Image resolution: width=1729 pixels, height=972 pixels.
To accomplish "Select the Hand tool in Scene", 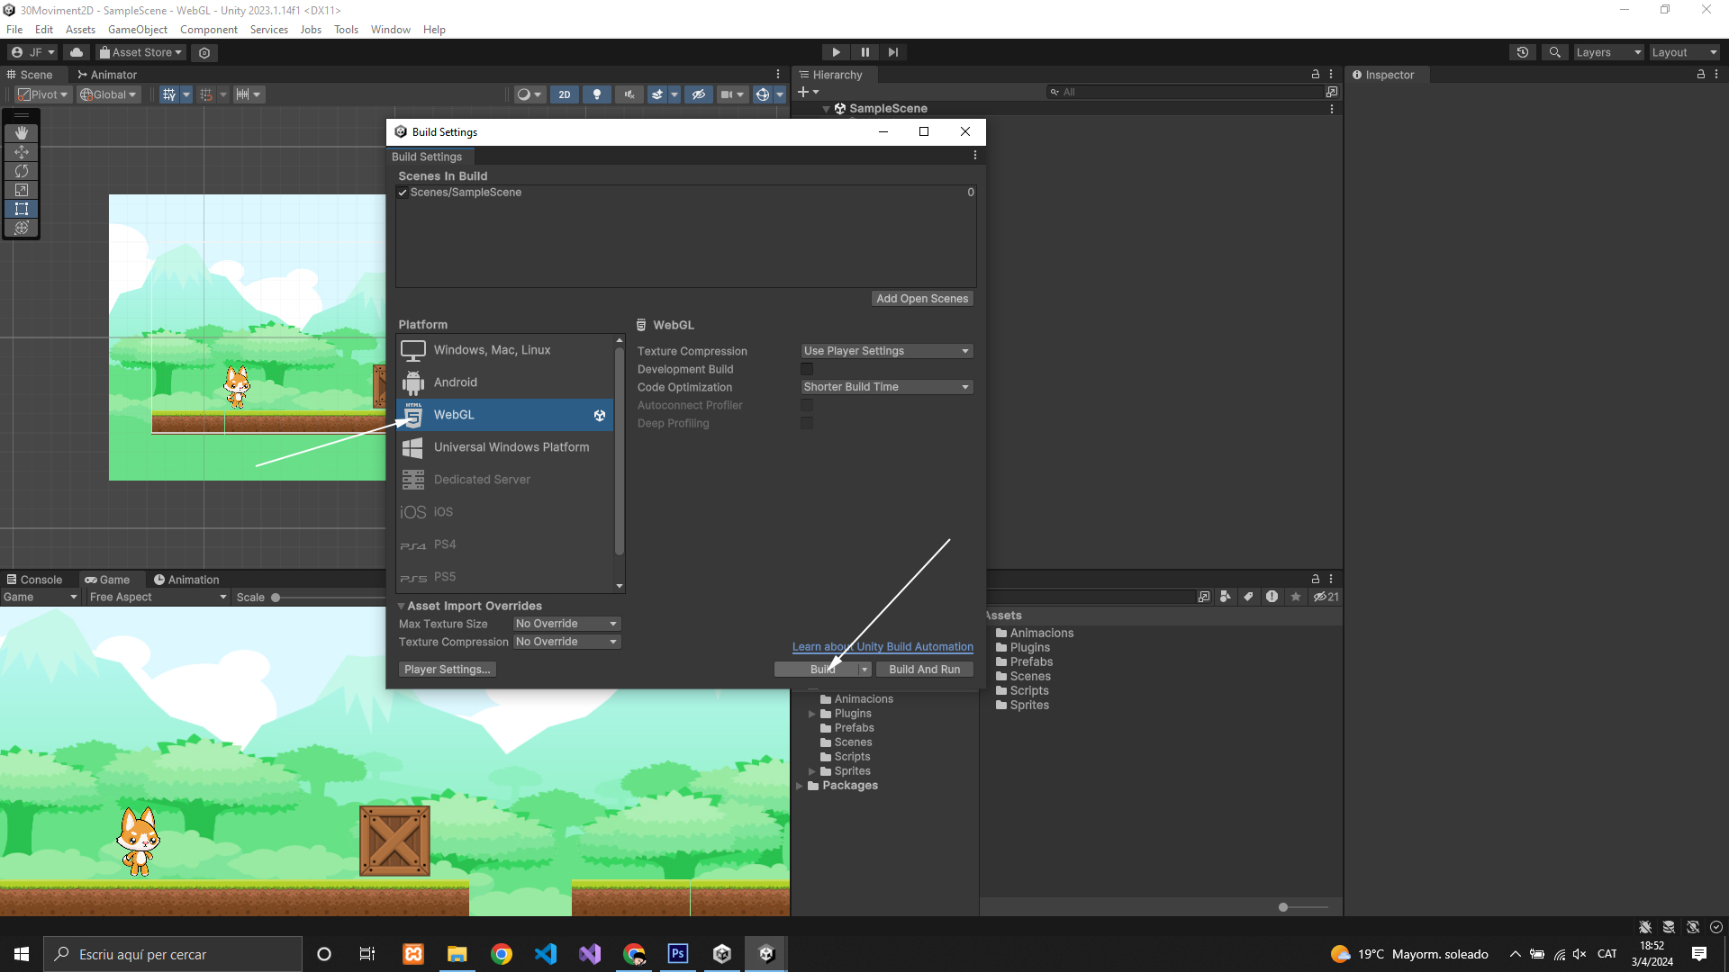I will pos(22,133).
